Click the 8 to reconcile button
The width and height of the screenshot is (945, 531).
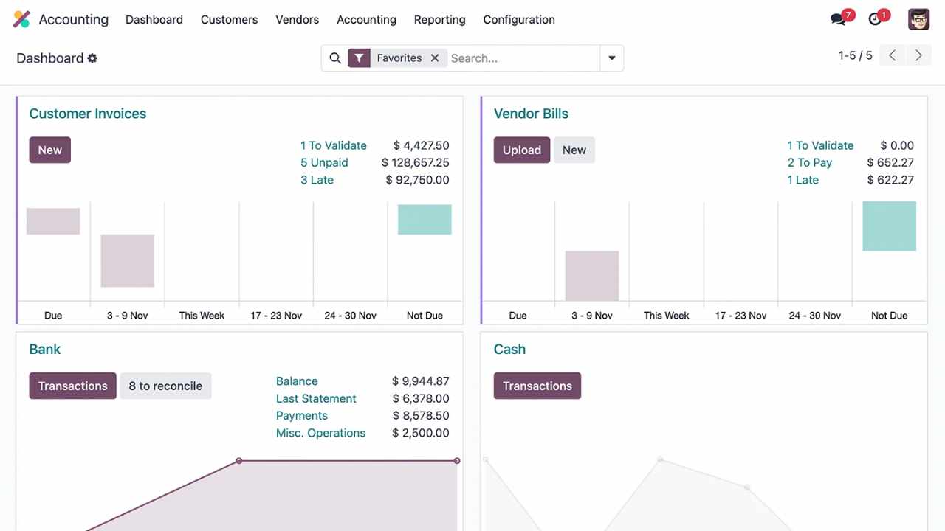[165, 386]
